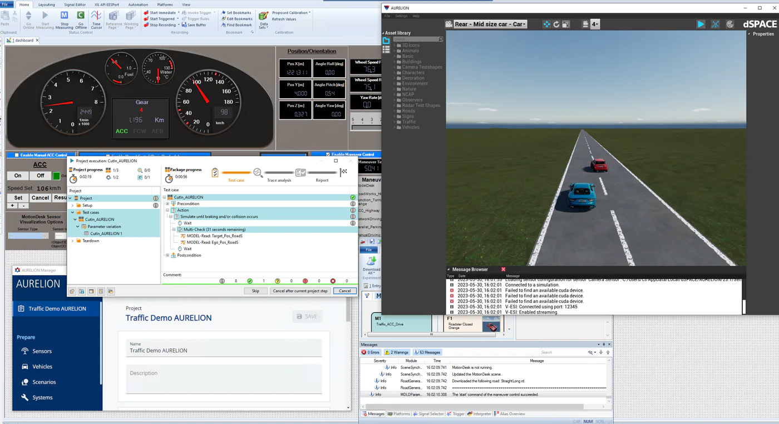Click the Save Buffer icon
Screen dimensions: 779x424
coord(184,25)
